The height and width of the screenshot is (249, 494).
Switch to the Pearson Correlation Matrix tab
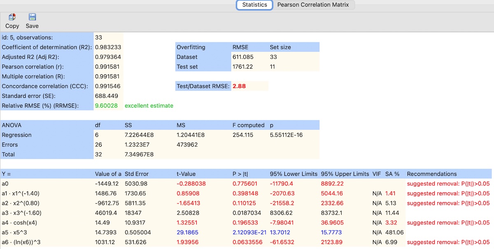pyautogui.click(x=314, y=5)
